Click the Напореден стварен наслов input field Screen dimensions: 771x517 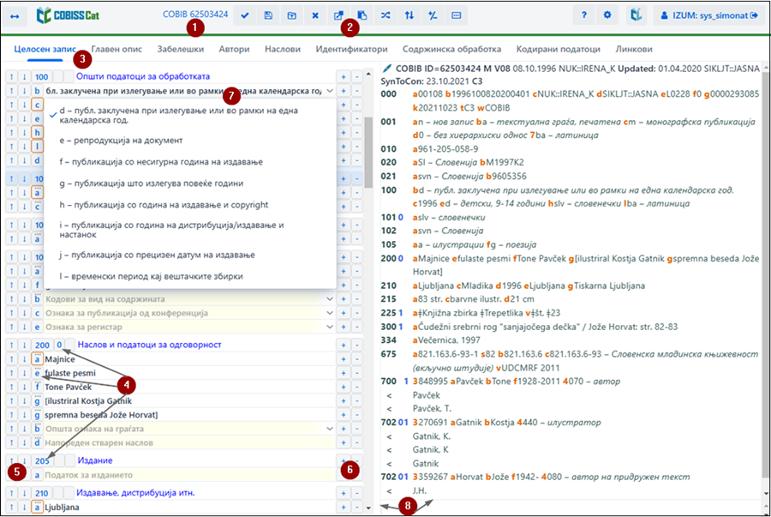click(189, 442)
